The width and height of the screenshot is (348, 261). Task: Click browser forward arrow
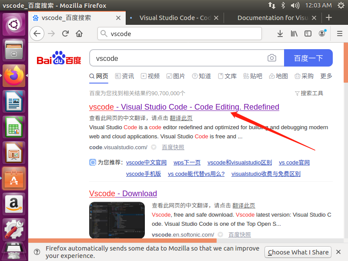[51, 34]
